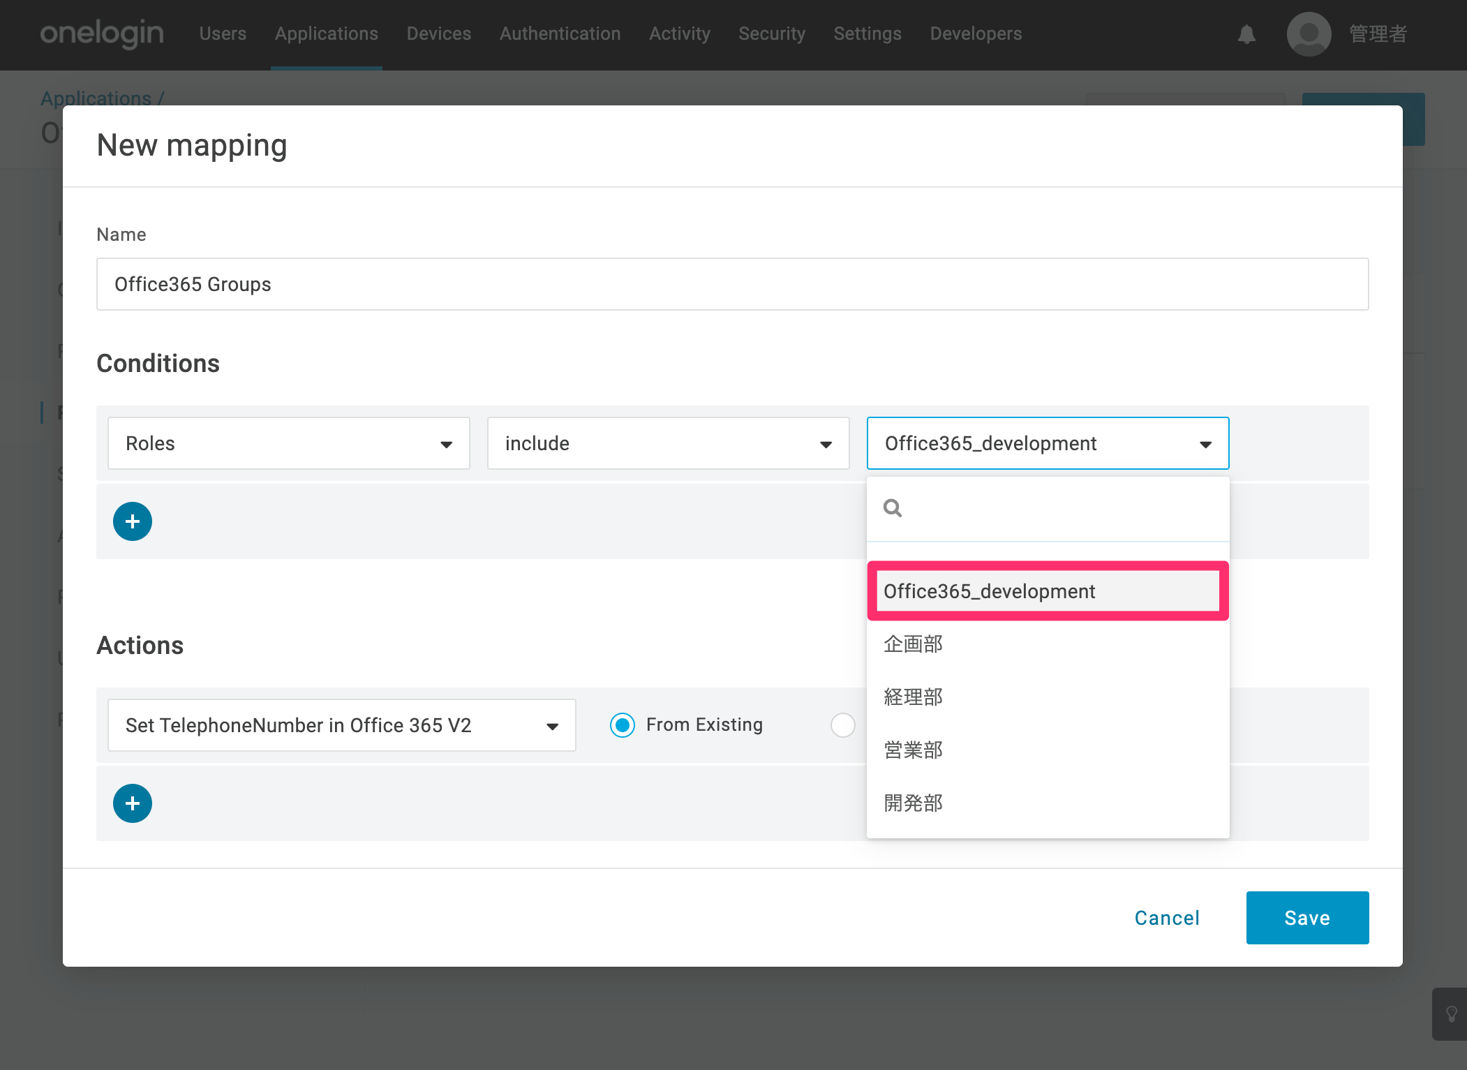
Task: Open the Developers menu
Action: 976,34
